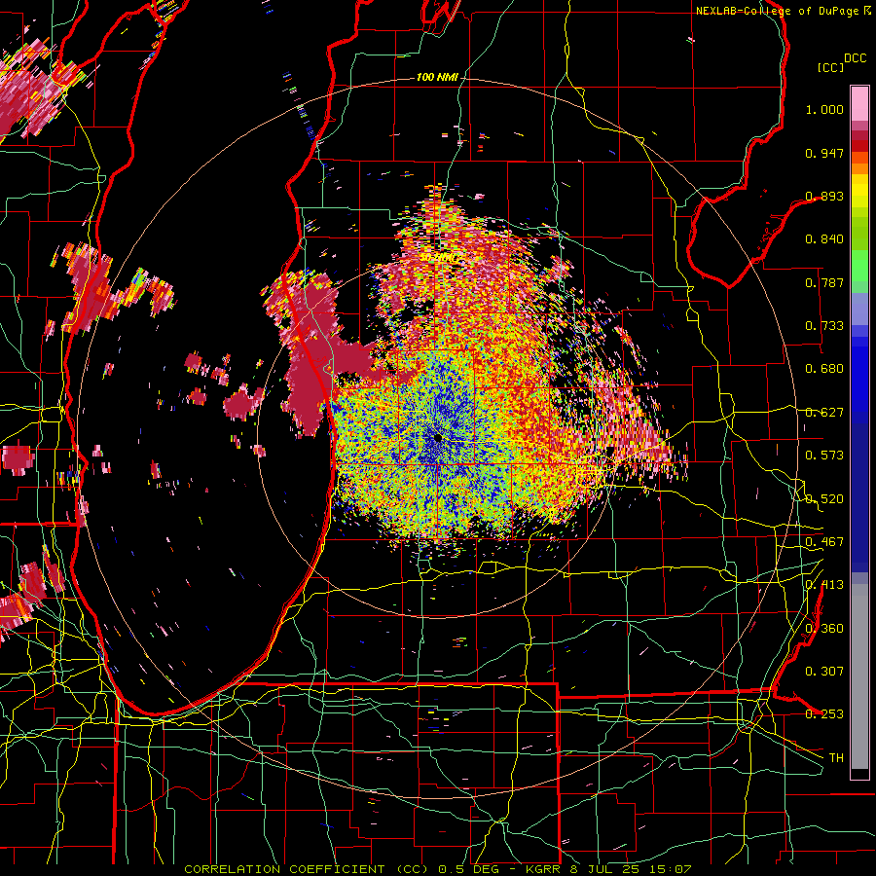The width and height of the screenshot is (876, 876).
Task: Click the 0.360 scale value
Action: click(824, 628)
